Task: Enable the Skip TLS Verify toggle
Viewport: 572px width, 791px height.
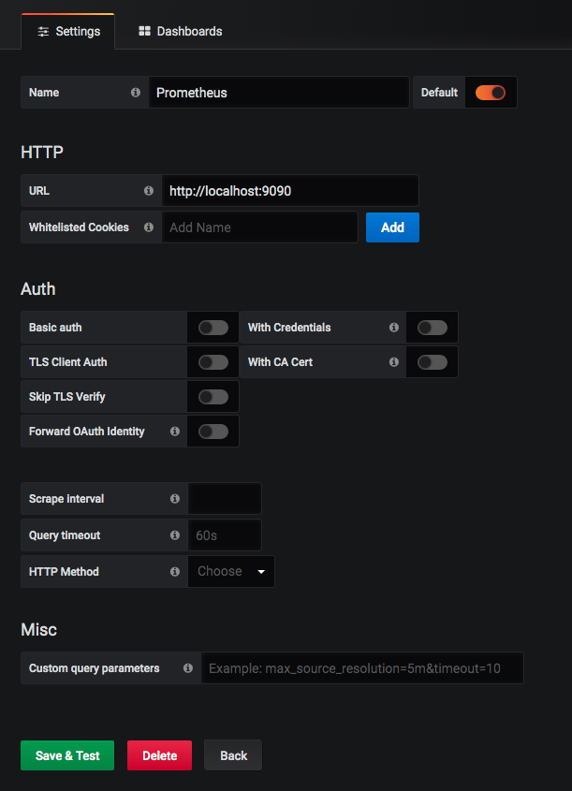Action: 213,397
